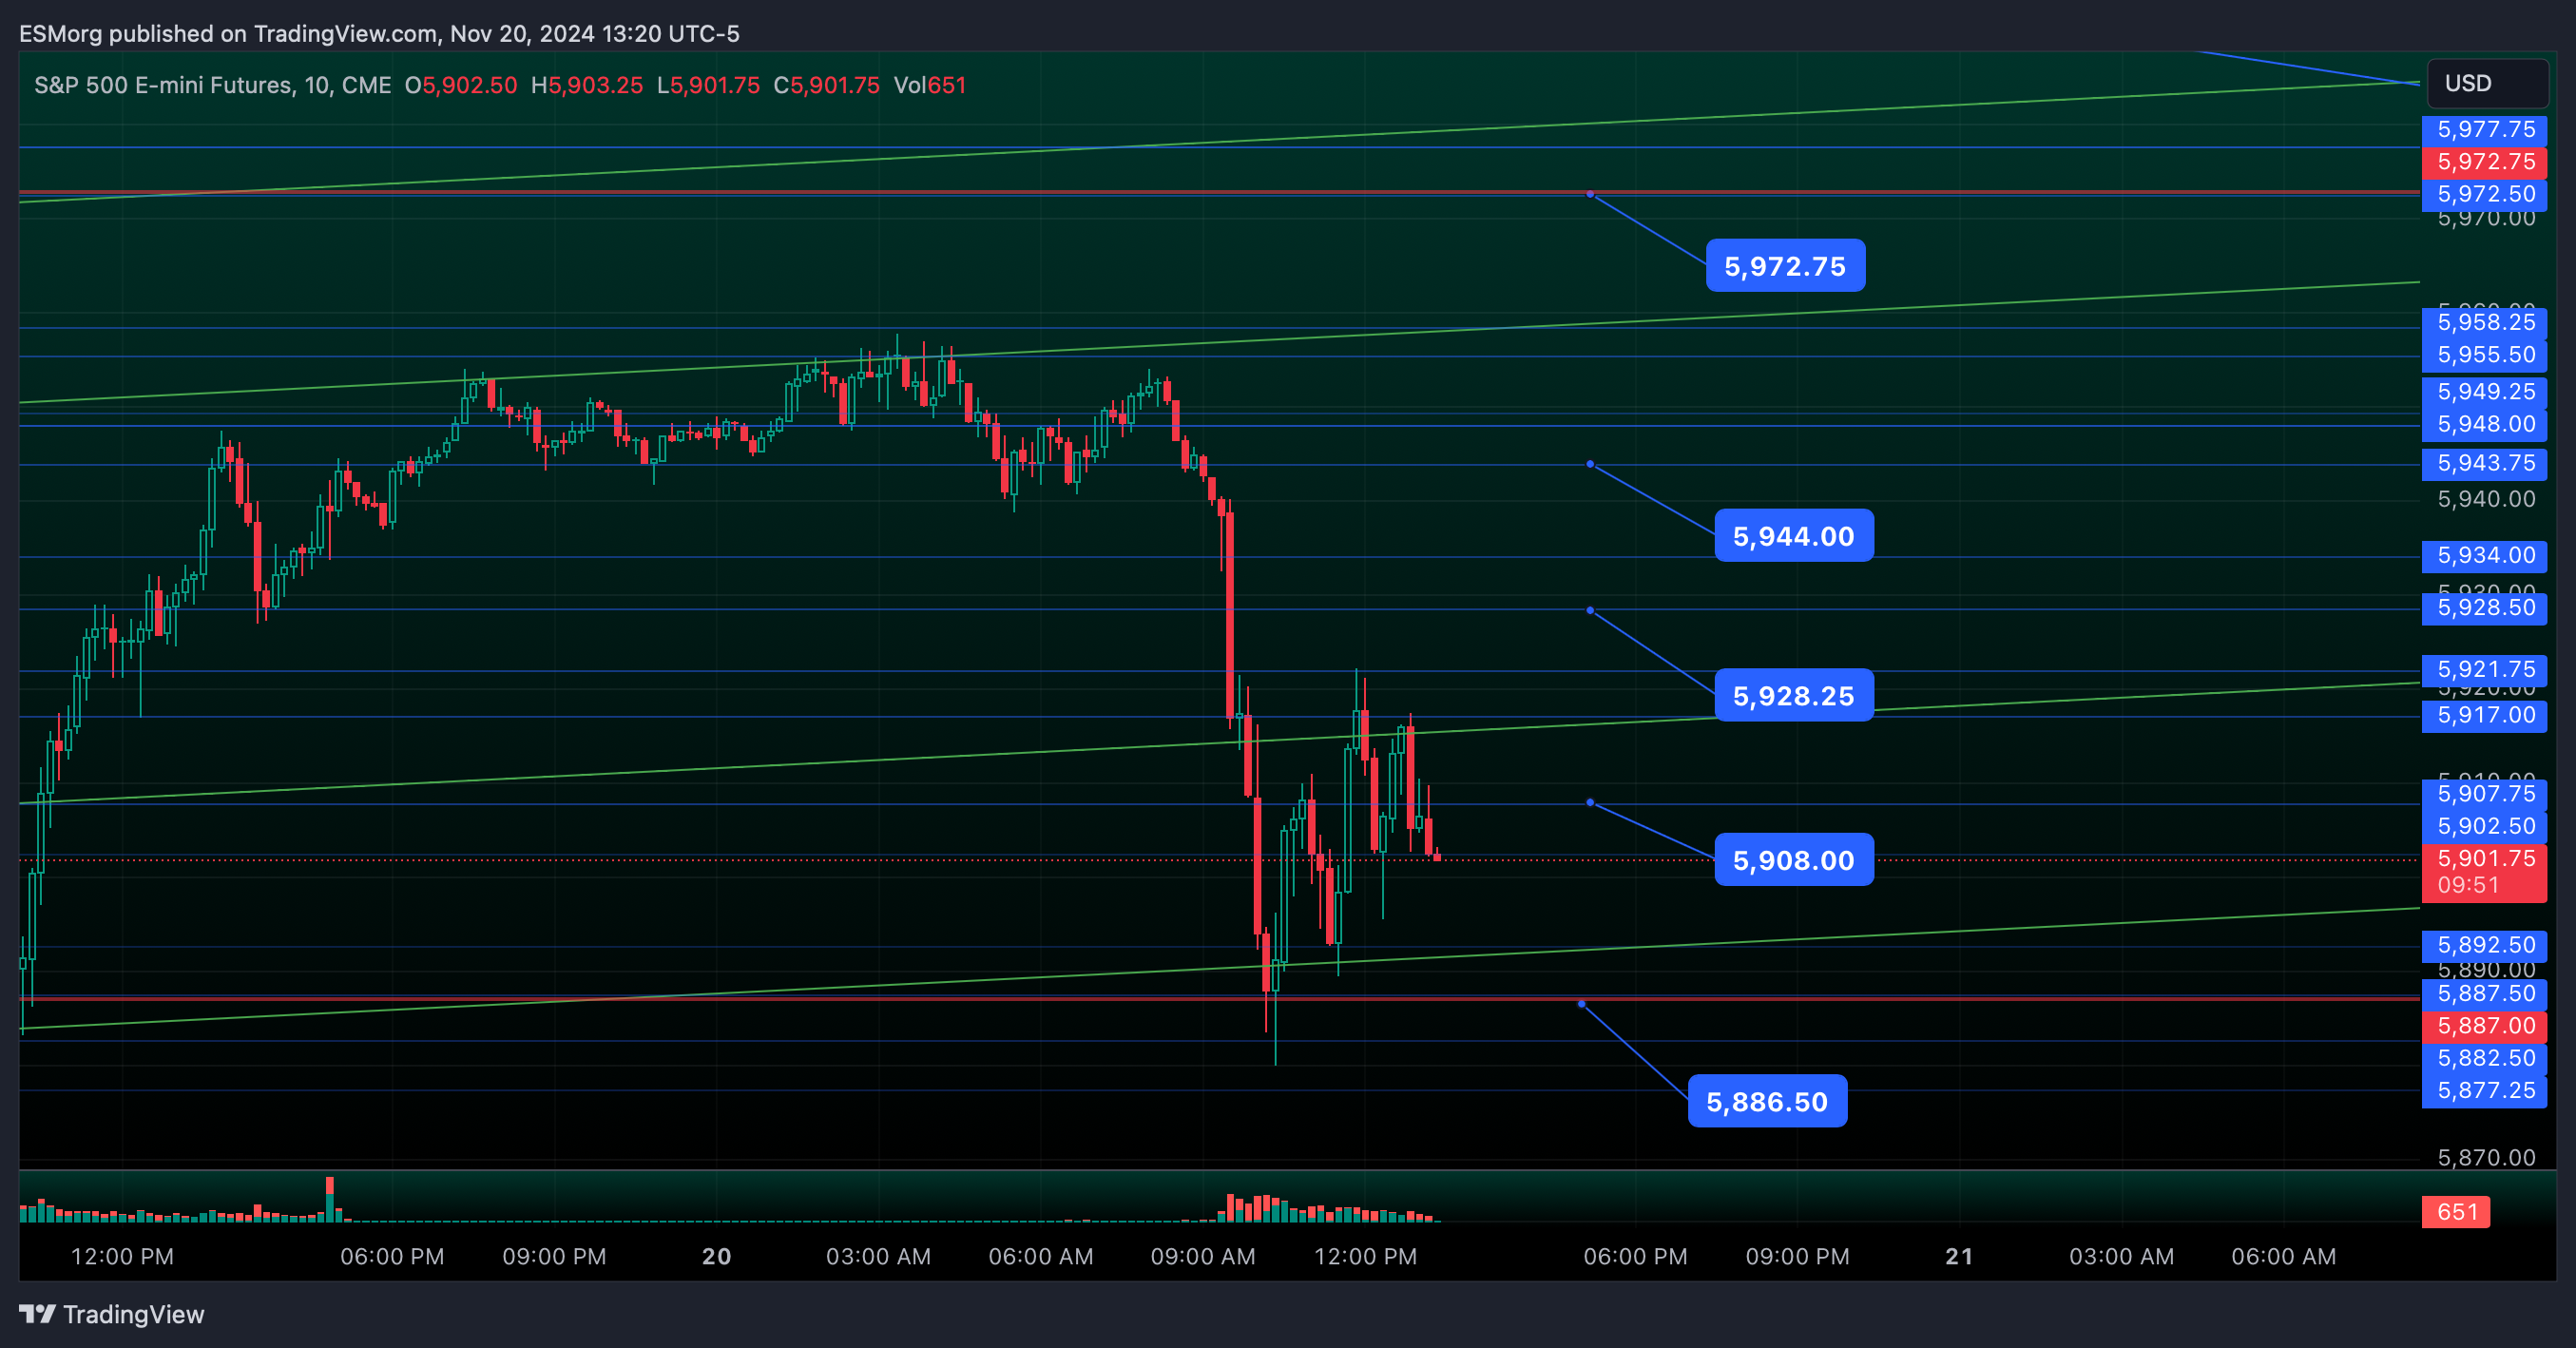Click the red 5,887.00 price tag
2576x1348 pixels.
tap(2484, 1026)
